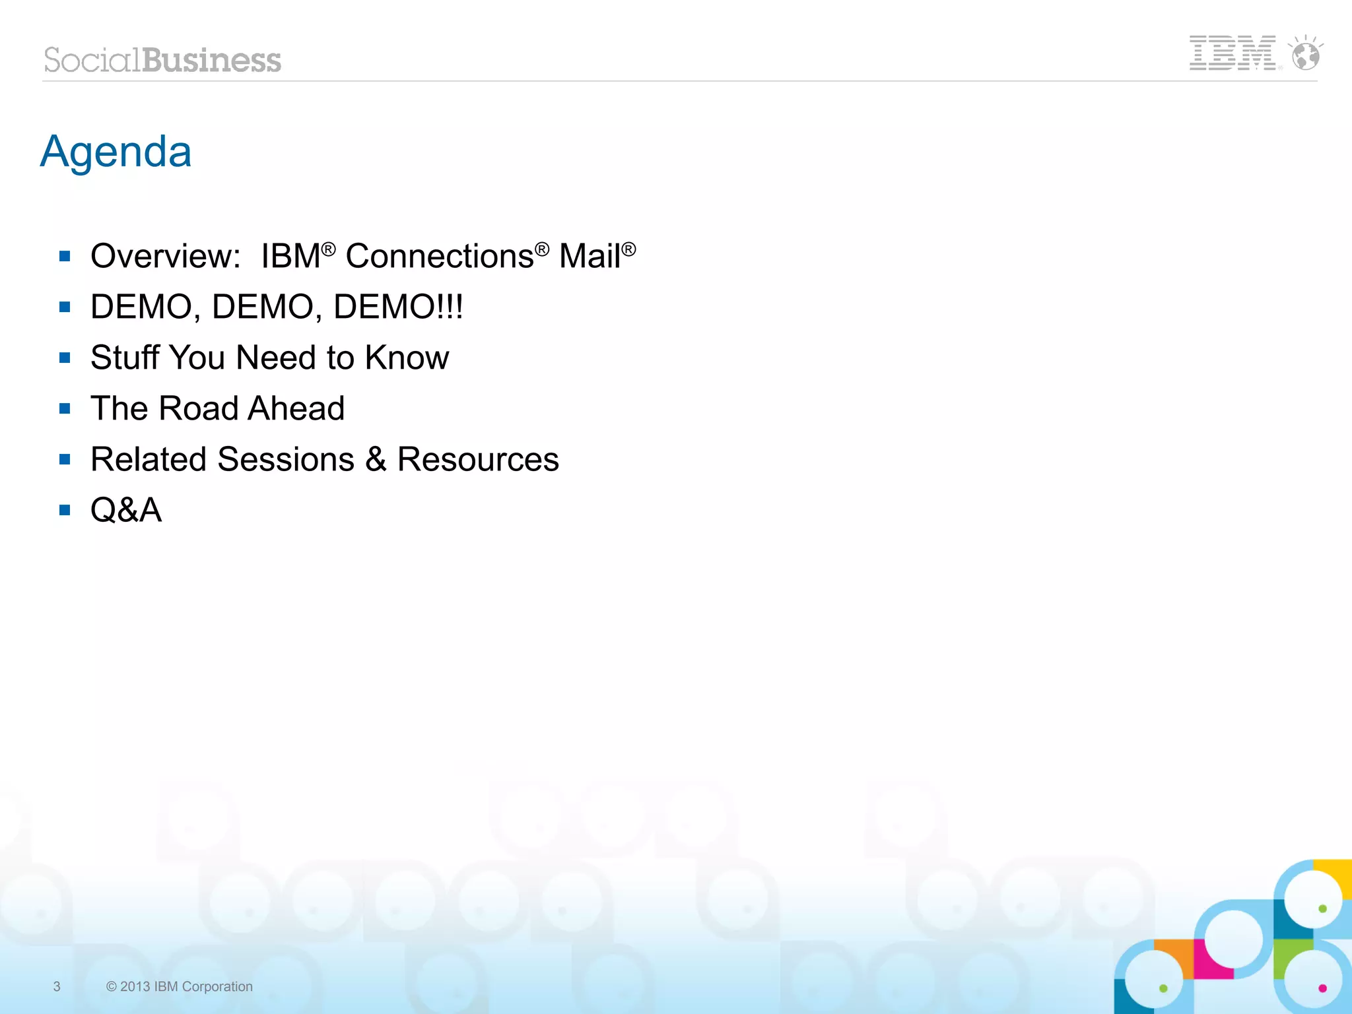Click the IBM logo in the header

coord(1233,53)
